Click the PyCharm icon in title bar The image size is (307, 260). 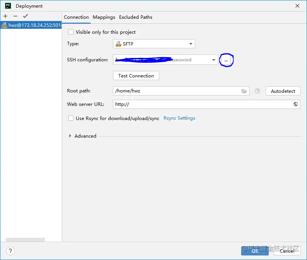point(8,6)
